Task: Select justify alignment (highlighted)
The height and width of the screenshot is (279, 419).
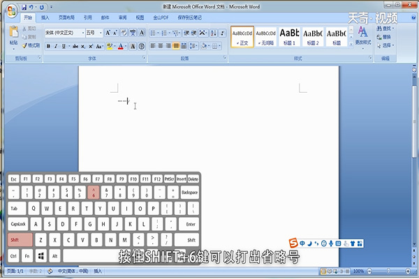Action: (x=176, y=46)
